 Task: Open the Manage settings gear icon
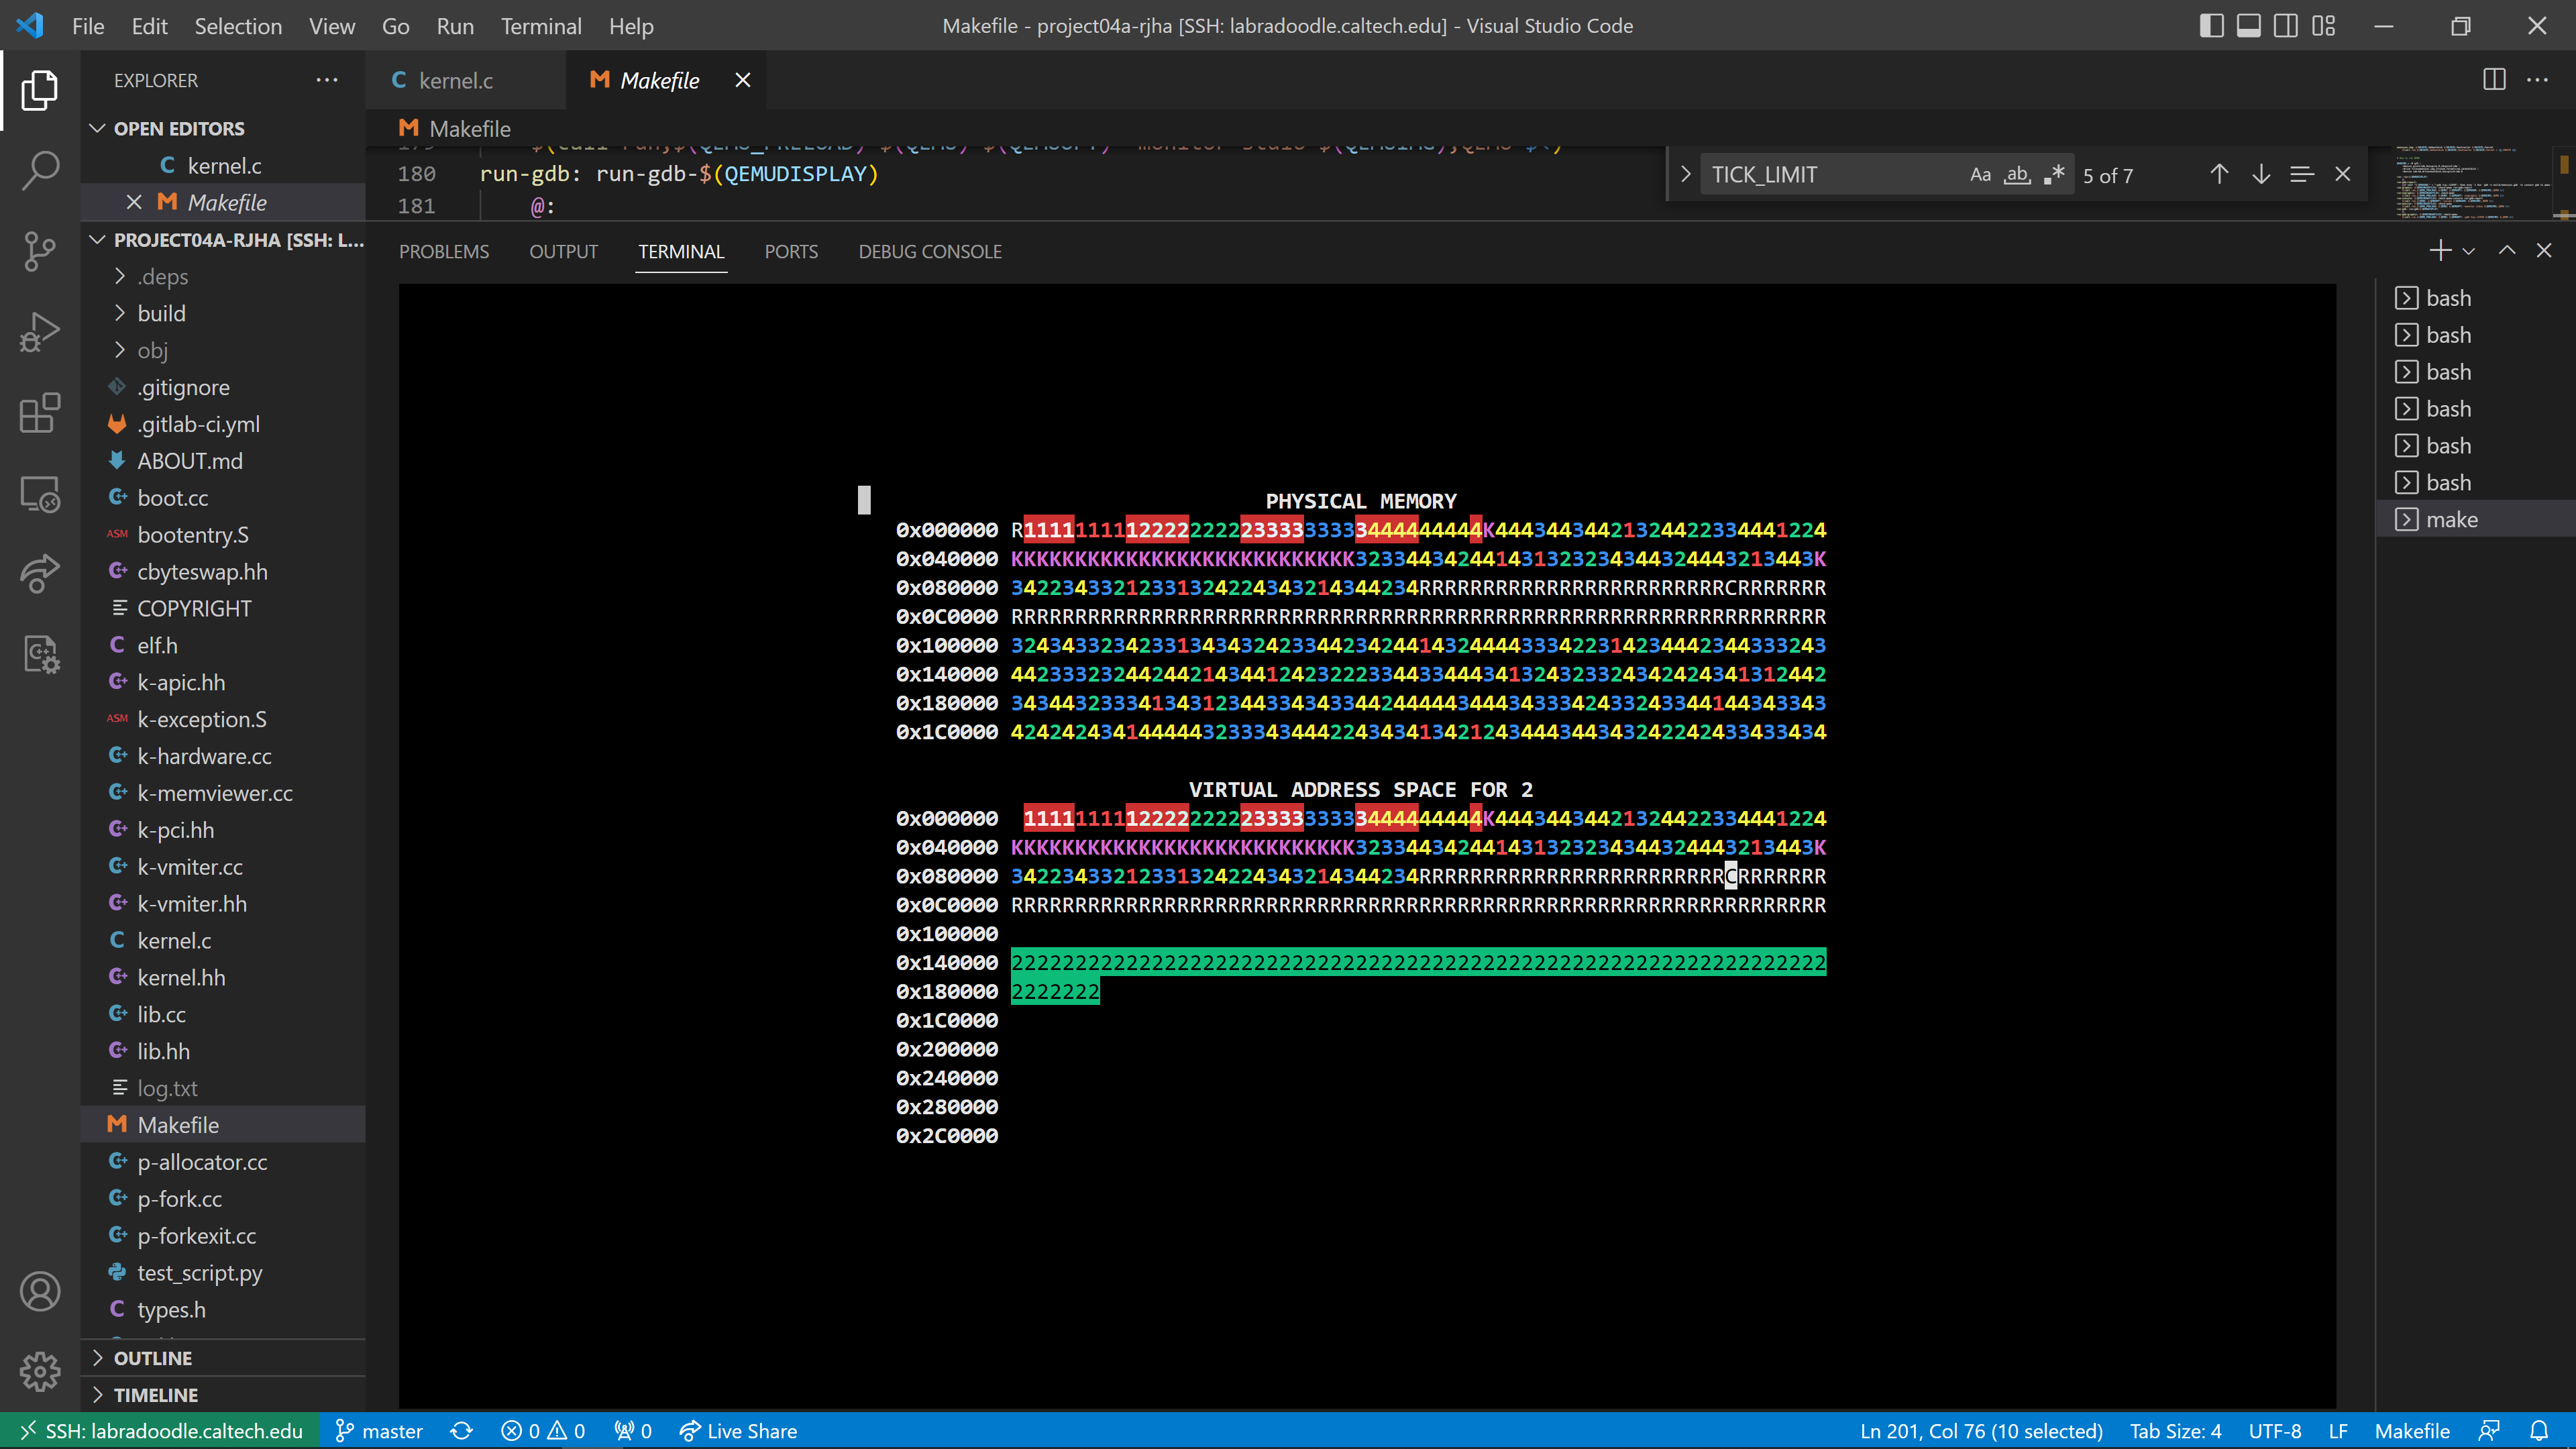[40, 1372]
